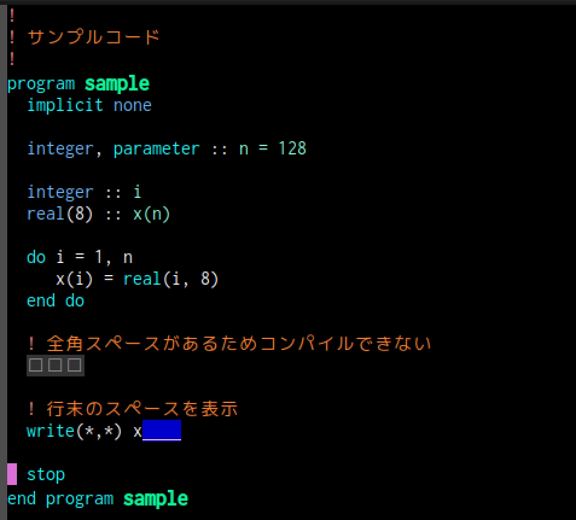Click the "real(i, 8)" function call
This screenshot has height=520, width=576.
(170, 279)
